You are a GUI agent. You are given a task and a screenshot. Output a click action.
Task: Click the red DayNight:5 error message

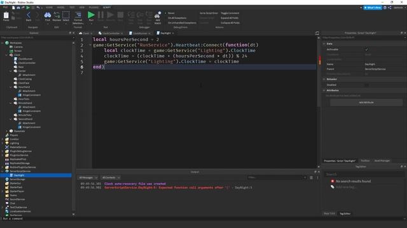pos(167,187)
